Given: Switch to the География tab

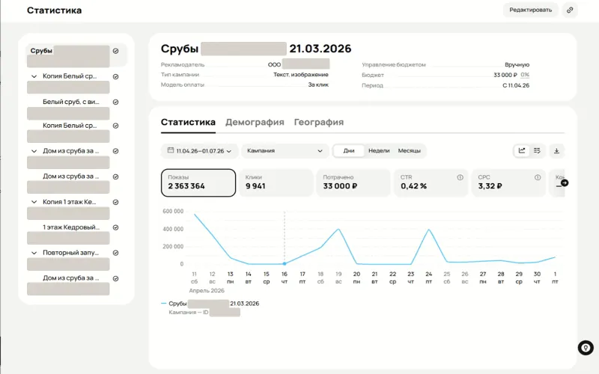Looking at the screenshot, I should pos(319,122).
